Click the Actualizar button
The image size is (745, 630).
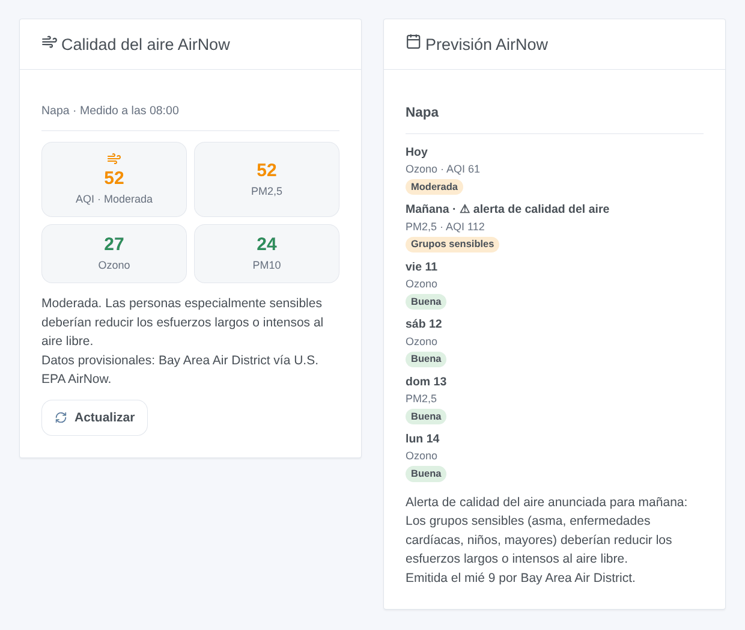tap(94, 418)
